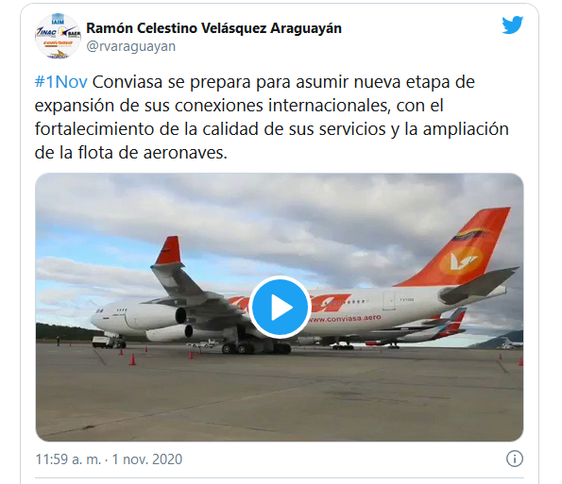The image size is (562, 484).
Task: Click the airplane tail with Conviasa logo
Action: coord(461,247)
